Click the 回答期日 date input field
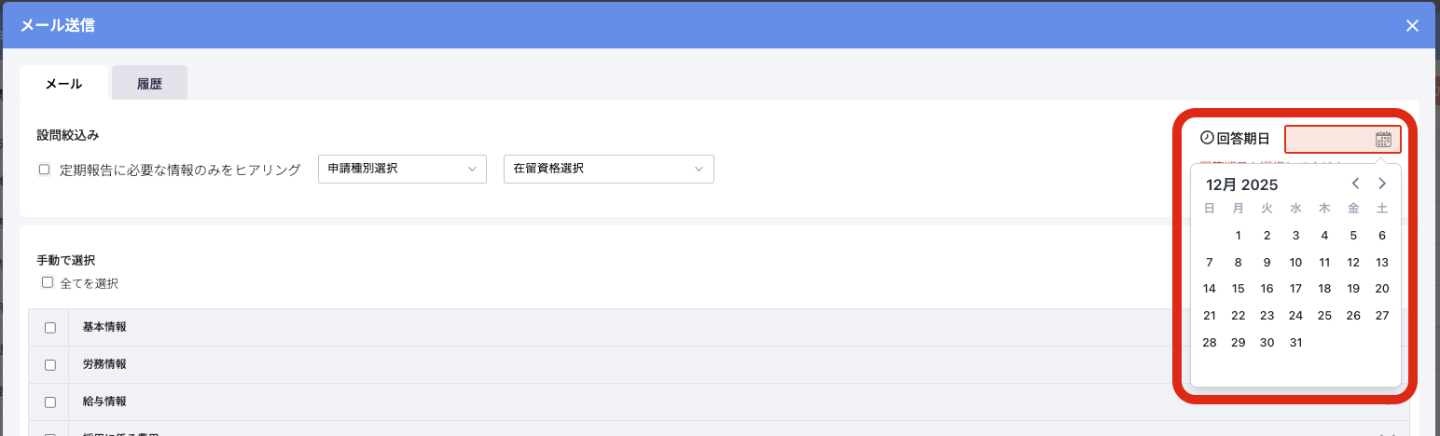The height and width of the screenshot is (436, 1440). tap(1330, 140)
